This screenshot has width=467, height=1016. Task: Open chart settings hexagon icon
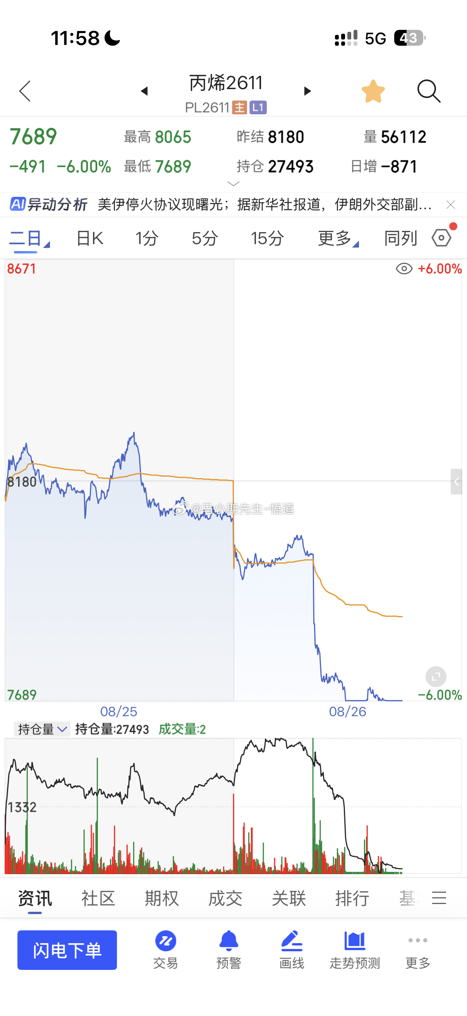441,238
